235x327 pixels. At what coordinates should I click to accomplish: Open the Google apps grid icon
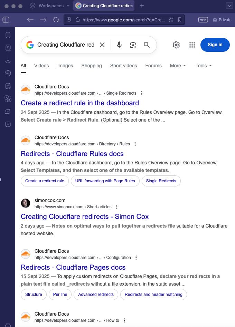(192, 45)
